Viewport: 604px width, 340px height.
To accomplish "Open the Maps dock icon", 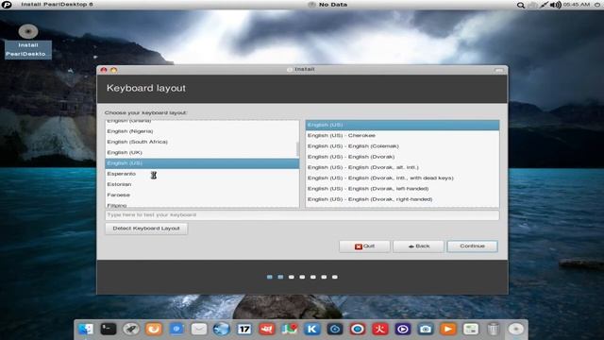I will pyautogui.click(x=290, y=329).
